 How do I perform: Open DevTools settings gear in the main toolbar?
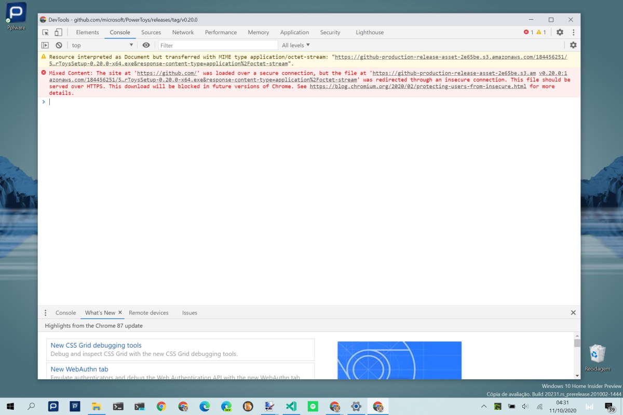coord(560,32)
